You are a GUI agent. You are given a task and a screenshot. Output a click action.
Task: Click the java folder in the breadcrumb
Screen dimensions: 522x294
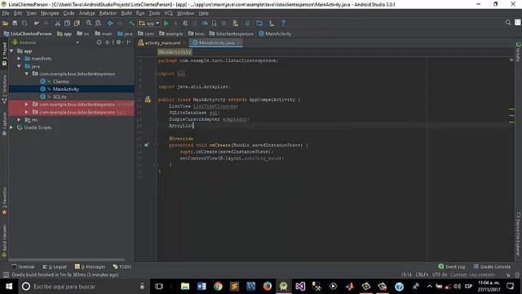(125, 33)
